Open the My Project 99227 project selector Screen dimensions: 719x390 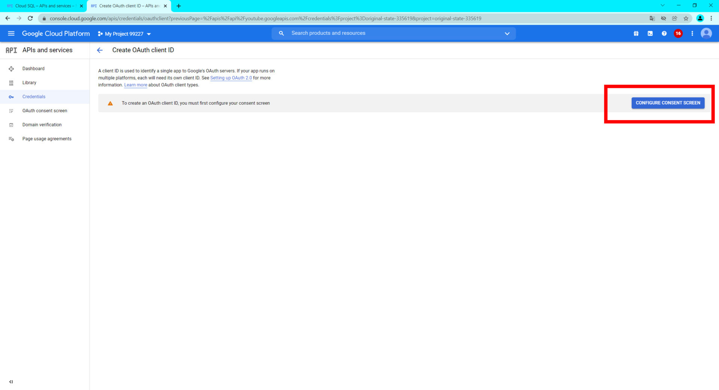(x=124, y=34)
